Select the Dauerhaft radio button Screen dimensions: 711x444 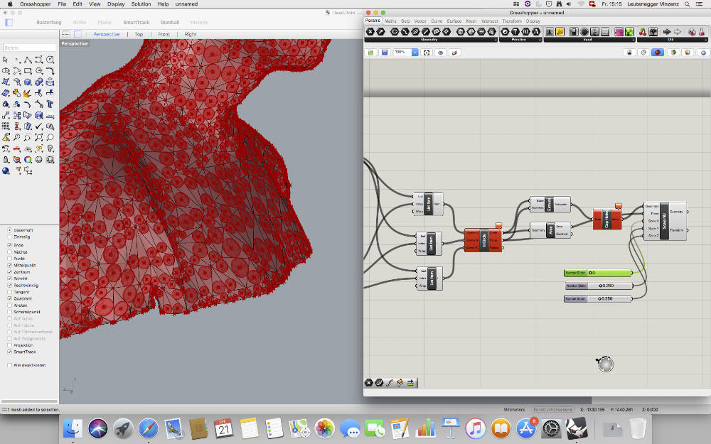(9, 230)
